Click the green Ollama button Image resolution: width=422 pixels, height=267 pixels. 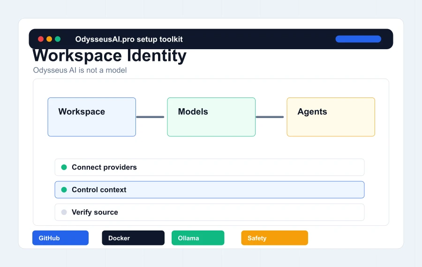198,237
